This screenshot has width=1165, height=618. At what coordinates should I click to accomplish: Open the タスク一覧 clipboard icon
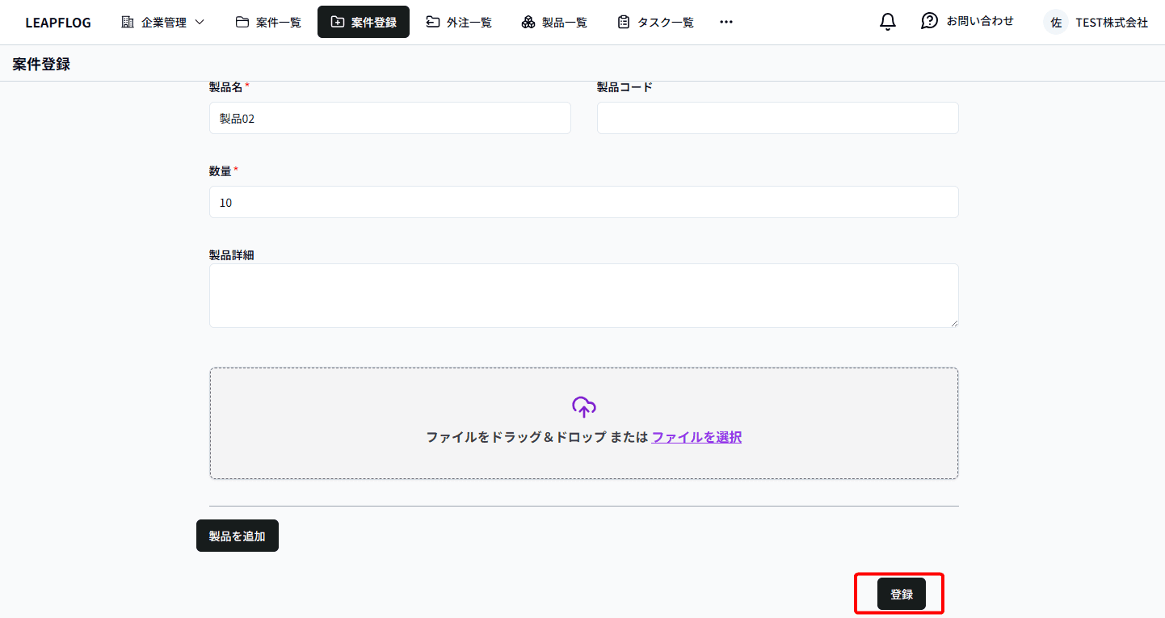623,22
